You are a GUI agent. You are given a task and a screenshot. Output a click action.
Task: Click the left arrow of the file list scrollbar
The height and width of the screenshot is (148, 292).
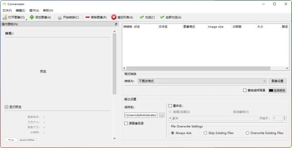124,68
